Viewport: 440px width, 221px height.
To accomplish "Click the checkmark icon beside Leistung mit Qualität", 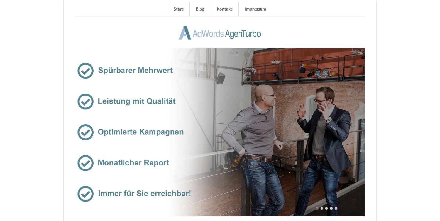I will 85,102.
